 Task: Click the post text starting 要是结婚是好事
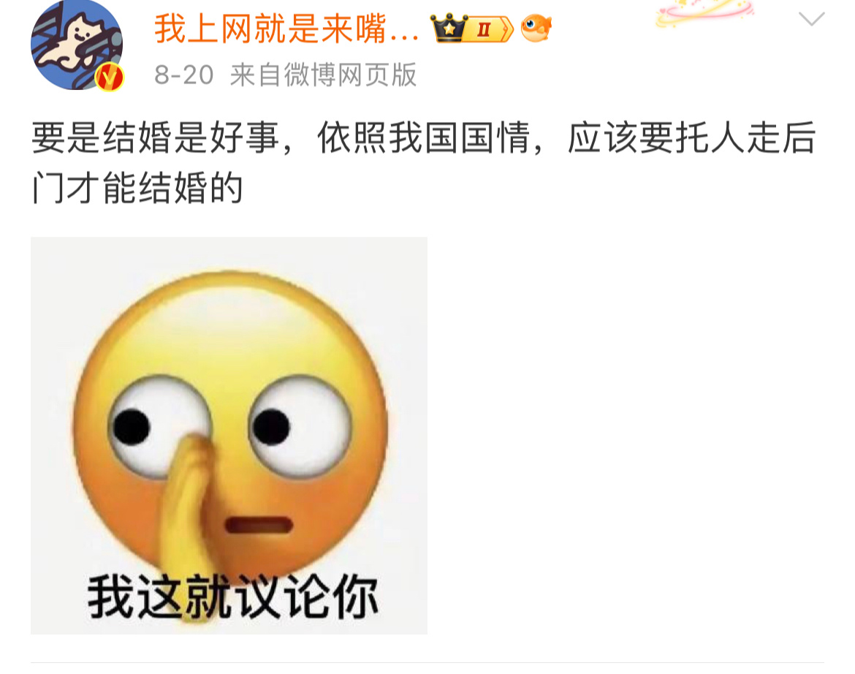pyautogui.click(x=424, y=137)
